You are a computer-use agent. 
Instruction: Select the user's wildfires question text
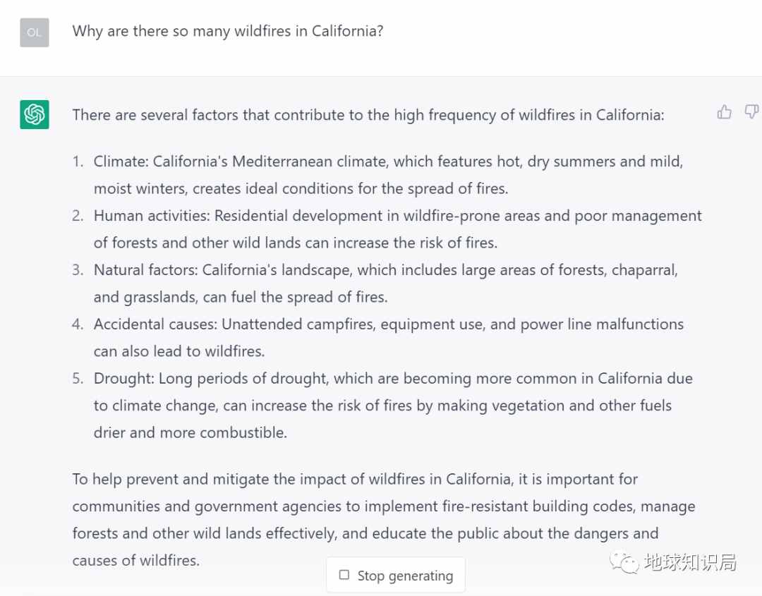coord(228,31)
